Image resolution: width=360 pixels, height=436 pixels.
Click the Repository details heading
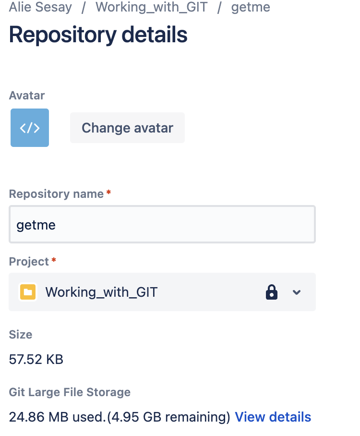click(x=98, y=35)
